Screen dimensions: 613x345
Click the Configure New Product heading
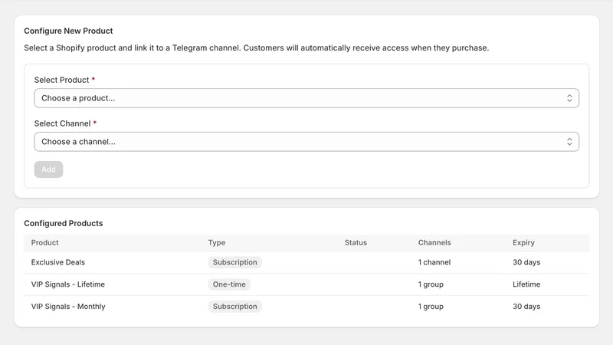click(x=68, y=31)
